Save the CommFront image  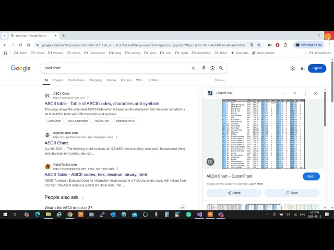(292, 193)
